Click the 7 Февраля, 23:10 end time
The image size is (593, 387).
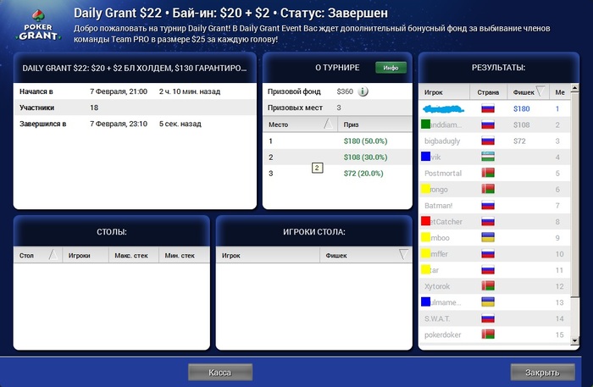119,124
